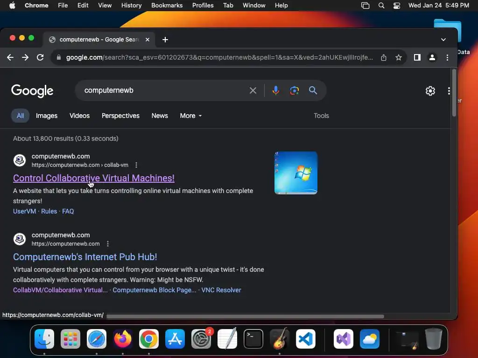The height and width of the screenshot is (358, 478).
Task: View site lock info in address bar
Action: [x=58, y=57]
